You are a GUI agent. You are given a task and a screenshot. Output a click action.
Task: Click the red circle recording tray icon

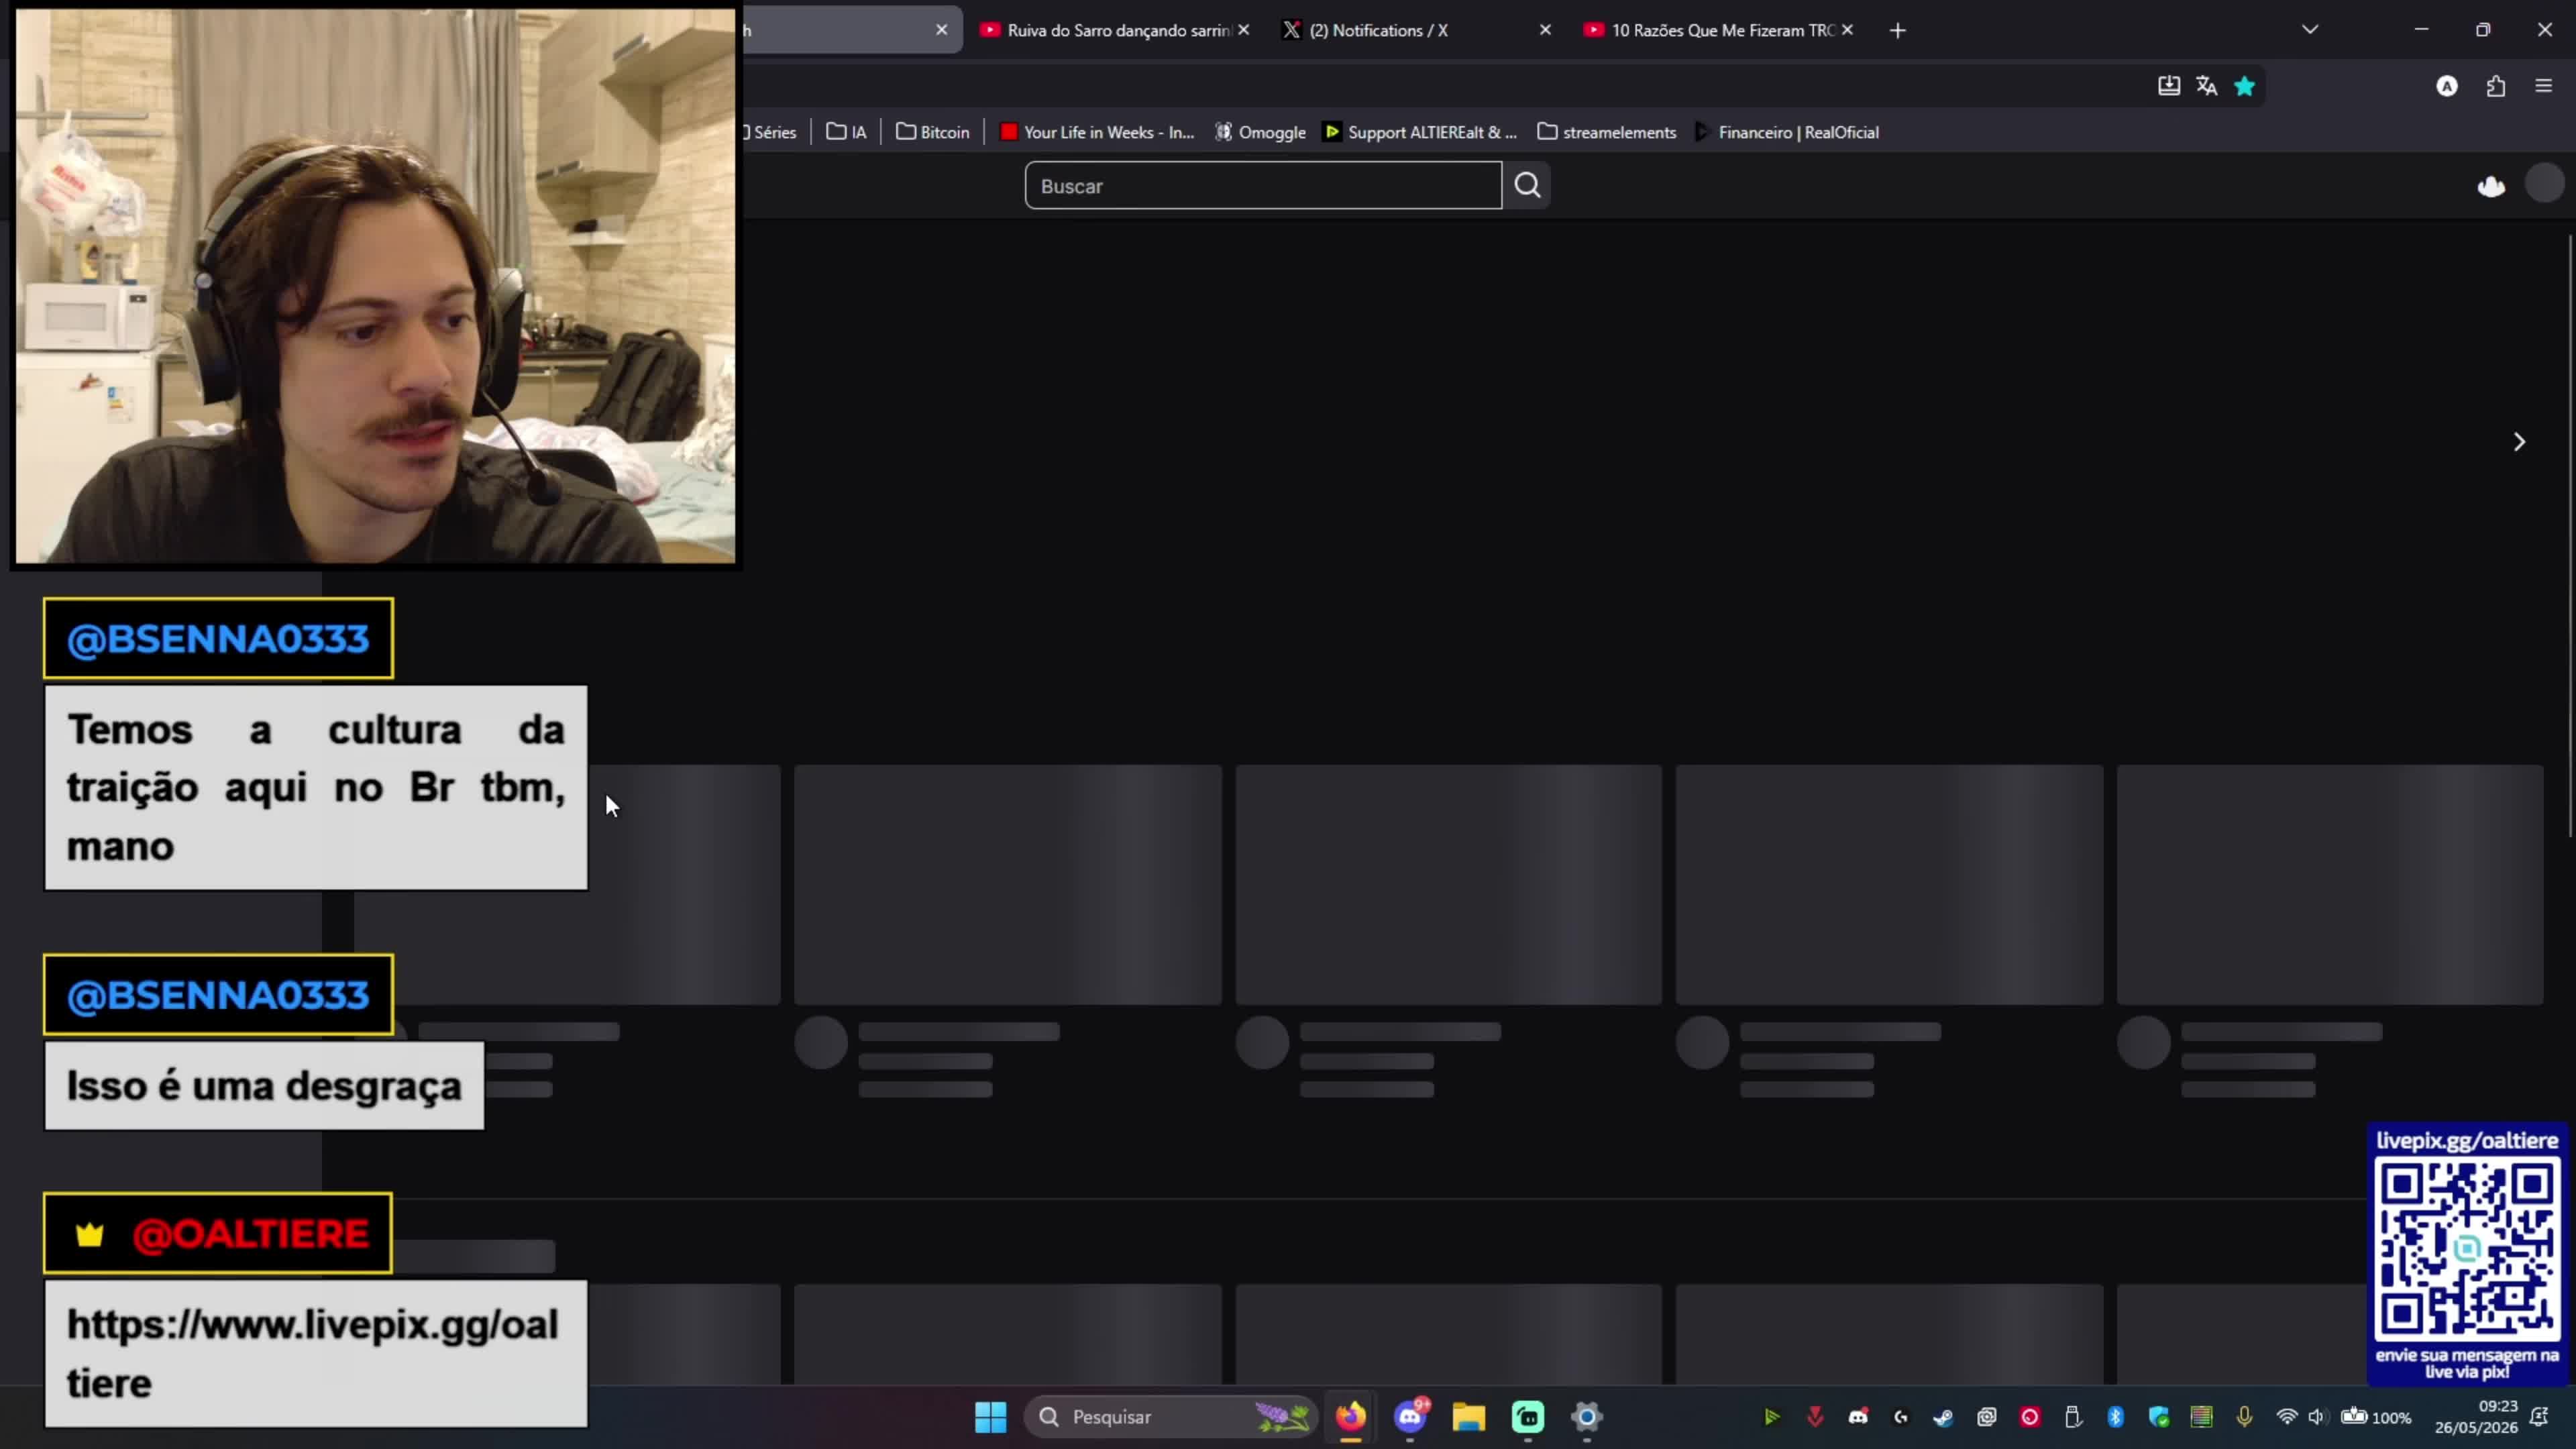[x=2029, y=1416]
